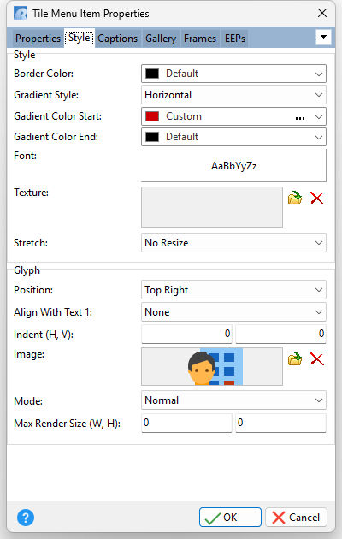Clear the Texture with red X
Image resolution: width=342 pixels, height=539 pixels.
pyautogui.click(x=317, y=198)
